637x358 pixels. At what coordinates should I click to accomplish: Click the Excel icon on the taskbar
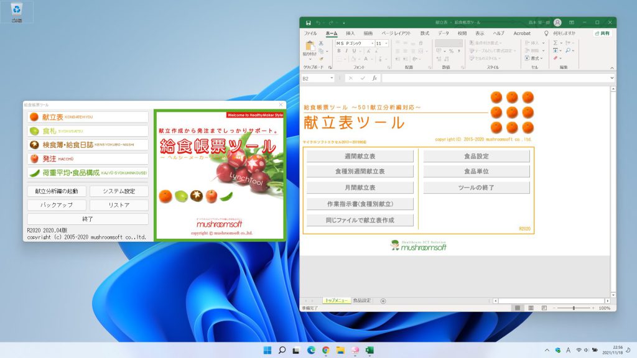coord(370,350)
